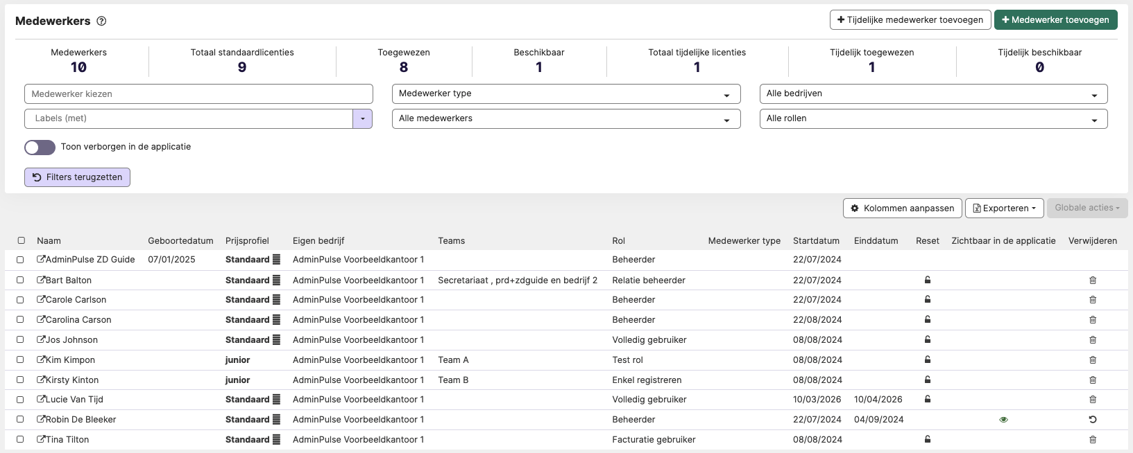Focus the 'Labels (met)' input field
Screen dimensions: 1133x453
(x=189, y=118)
